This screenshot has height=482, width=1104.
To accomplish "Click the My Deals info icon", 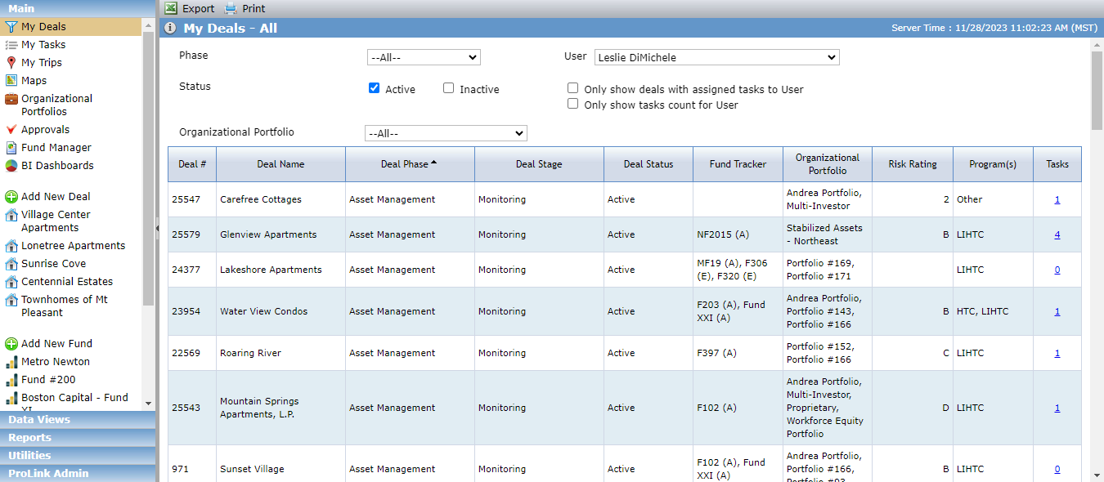I will pyautogui.click(x=170, y=28).
